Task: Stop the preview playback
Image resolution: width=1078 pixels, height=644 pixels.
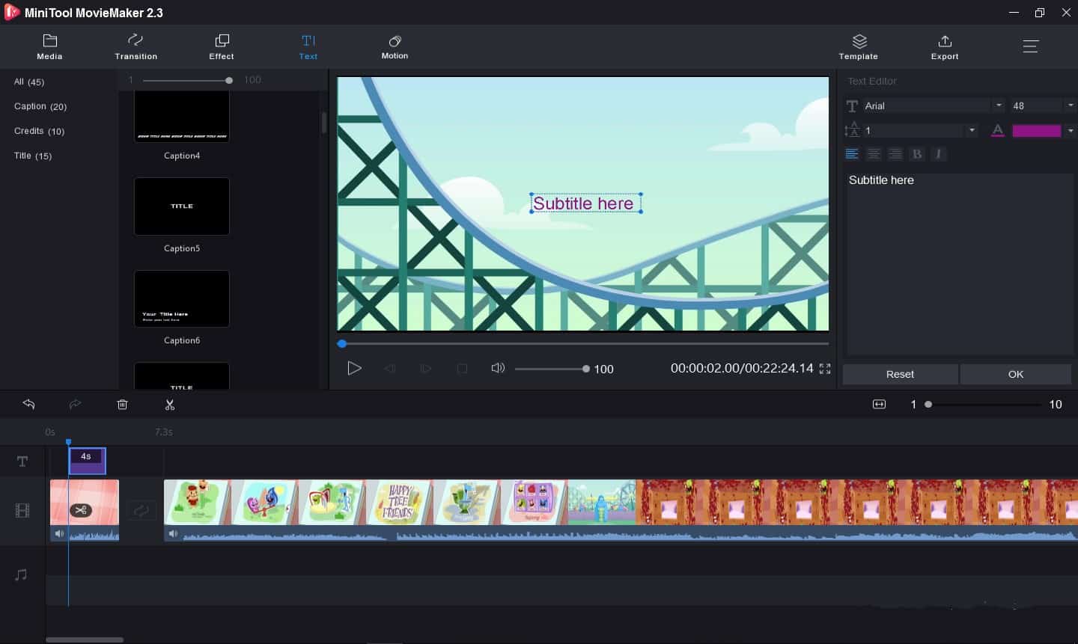Action: pyautogui.click(x=462, y=368)
